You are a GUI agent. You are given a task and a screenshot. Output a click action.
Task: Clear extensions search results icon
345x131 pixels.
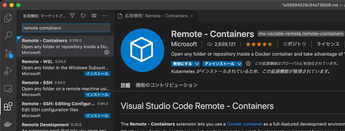pos(94,16)
